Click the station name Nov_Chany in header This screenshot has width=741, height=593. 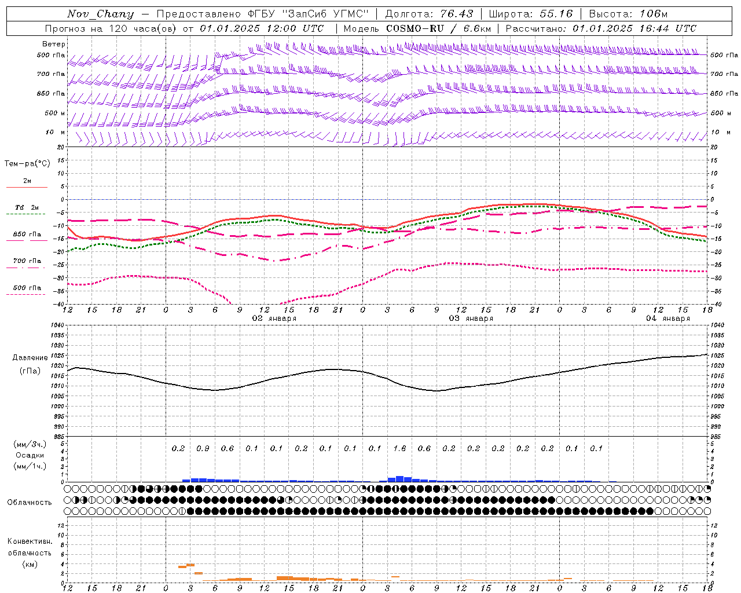click(x=100, y=14)
